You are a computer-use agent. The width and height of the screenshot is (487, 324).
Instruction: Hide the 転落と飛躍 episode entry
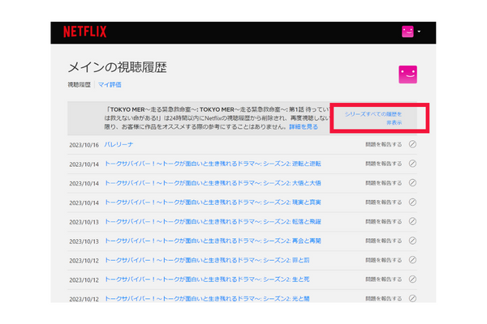(x=412, y=221)
